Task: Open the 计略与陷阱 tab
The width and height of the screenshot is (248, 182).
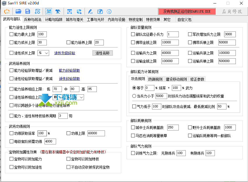Action: pos(53,20)
